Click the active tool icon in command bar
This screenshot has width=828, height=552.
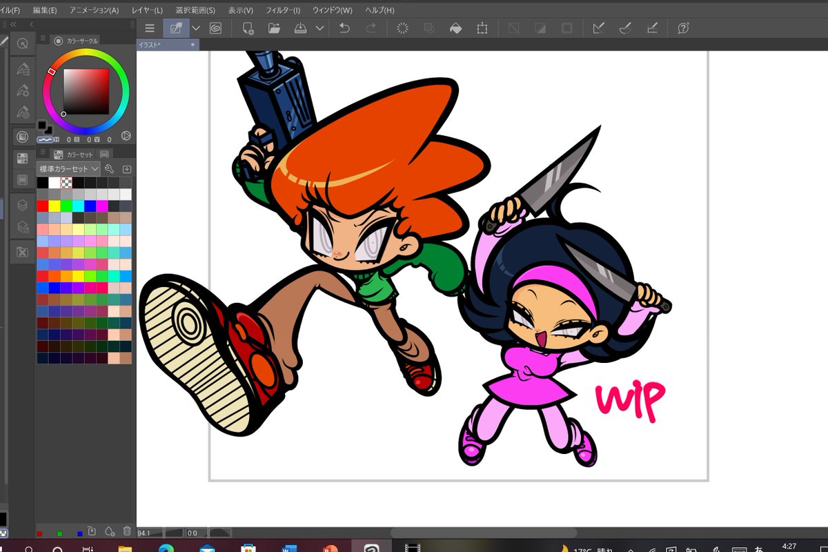176,28
